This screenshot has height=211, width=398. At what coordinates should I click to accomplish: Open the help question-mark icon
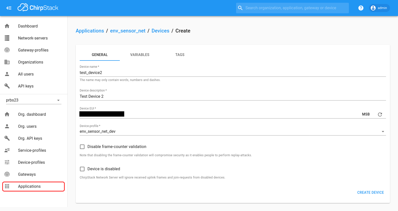click(x=361, y=8)
